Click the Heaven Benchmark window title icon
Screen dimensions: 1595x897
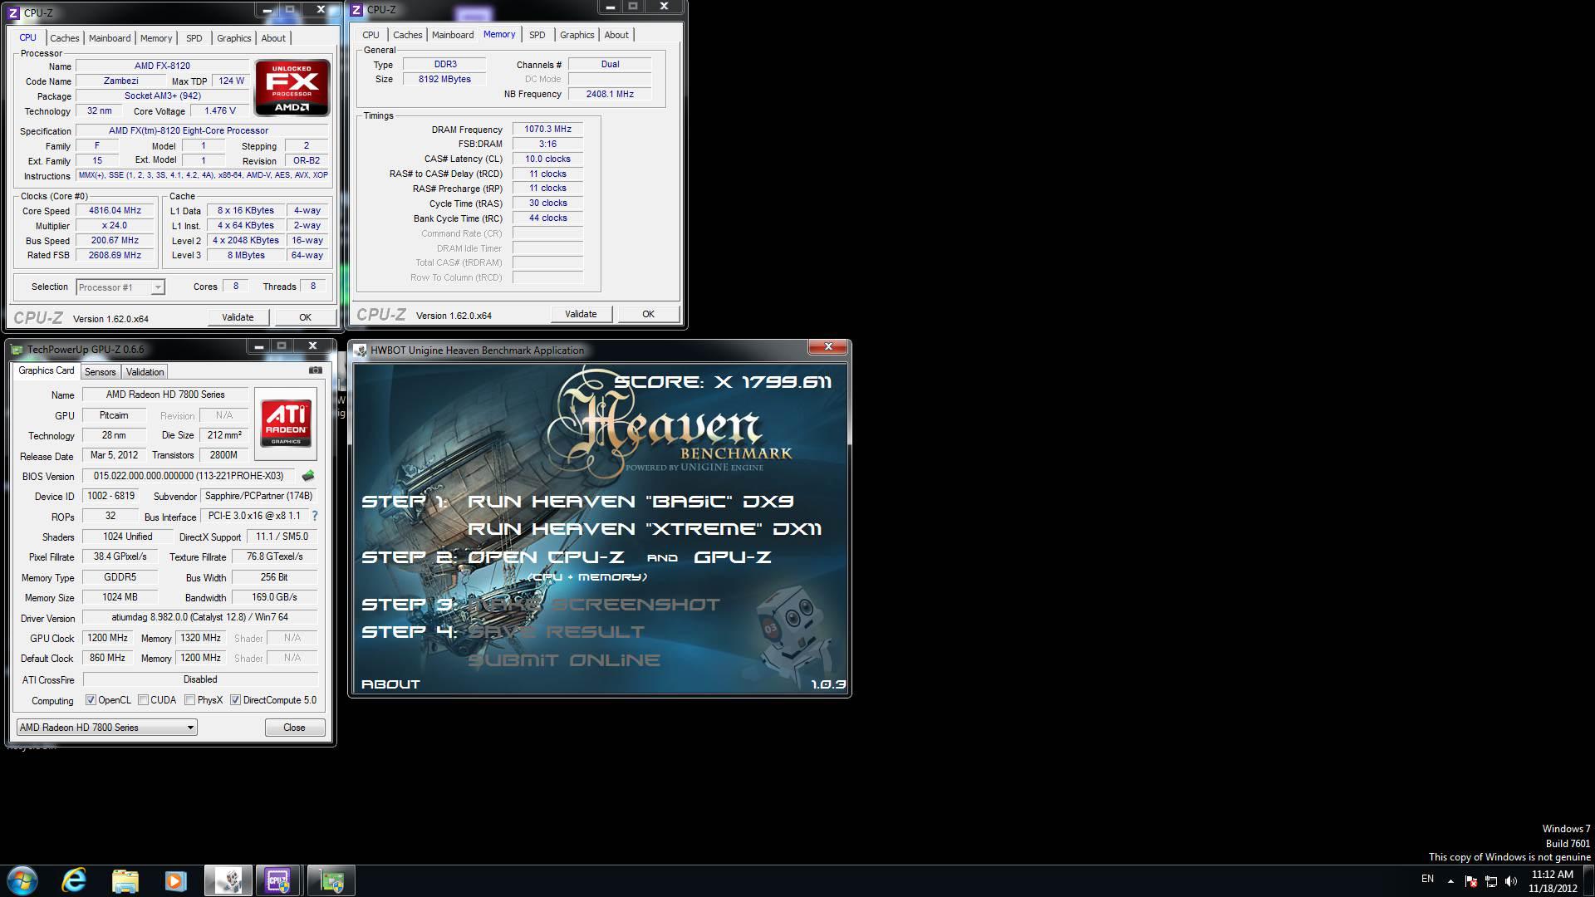[x=361, y=350]
